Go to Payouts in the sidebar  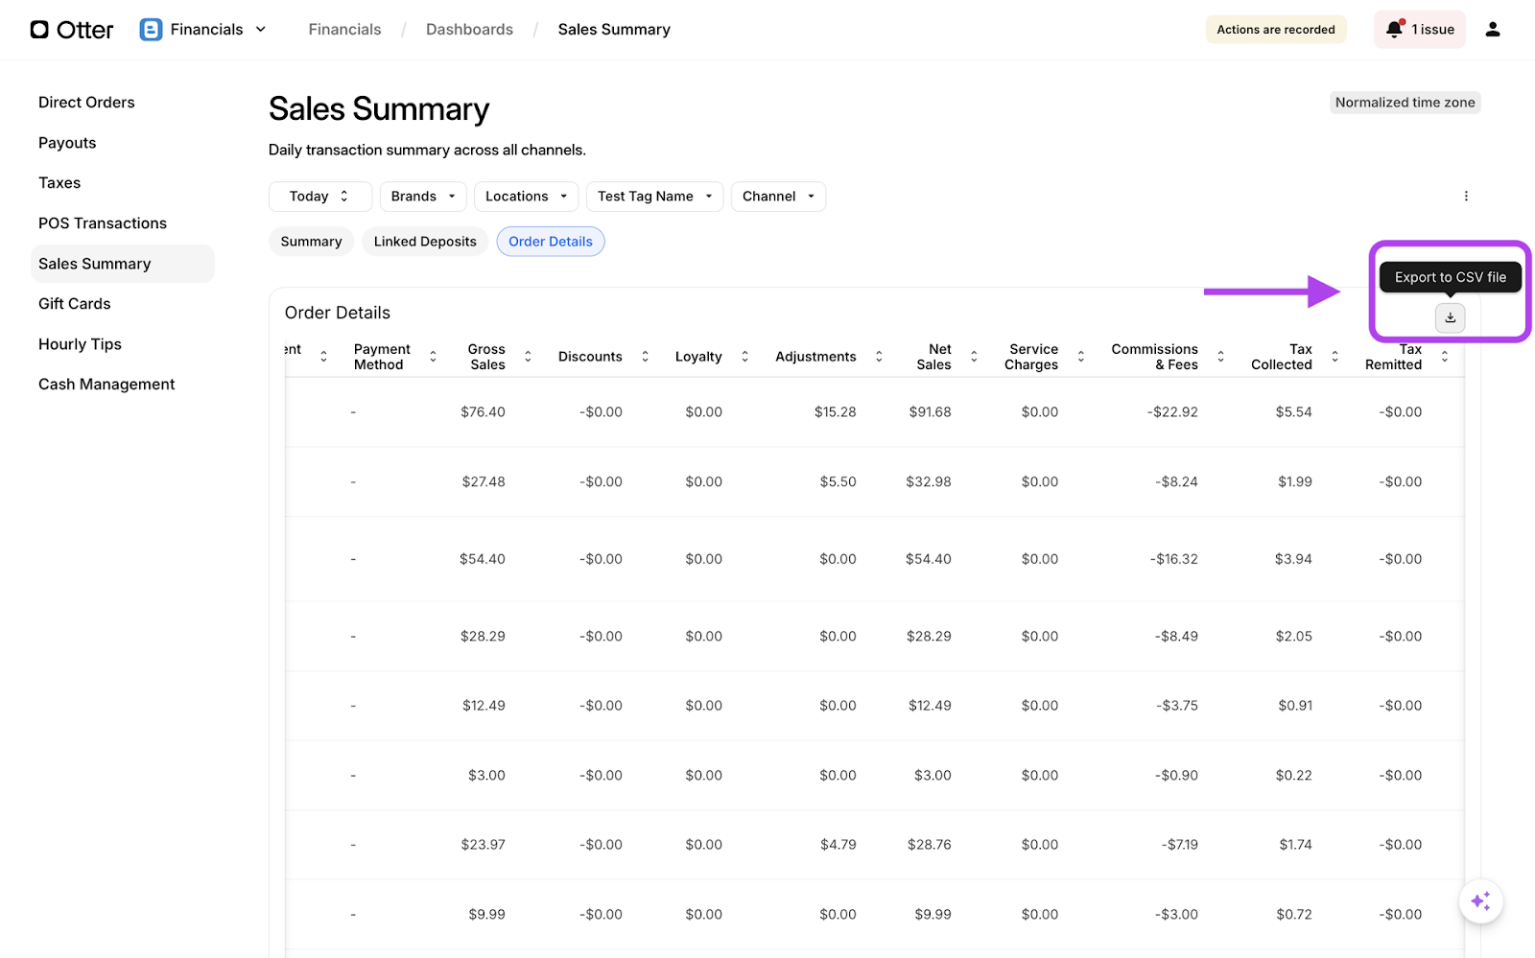point(67,143)
